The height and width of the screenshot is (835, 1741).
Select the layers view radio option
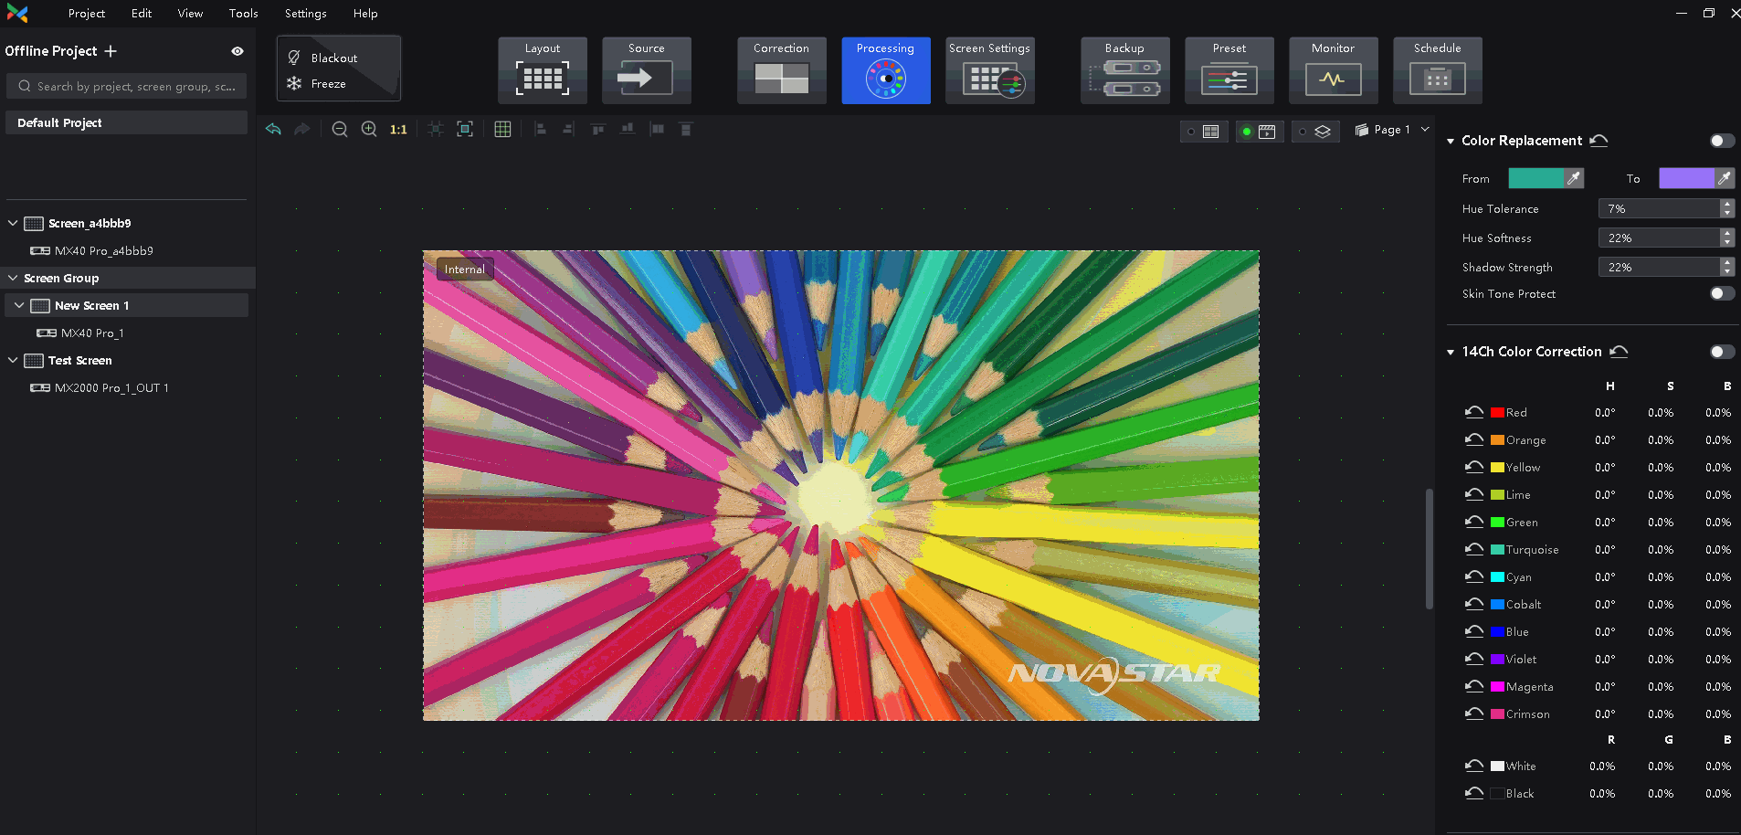(x=1315, y=132)
